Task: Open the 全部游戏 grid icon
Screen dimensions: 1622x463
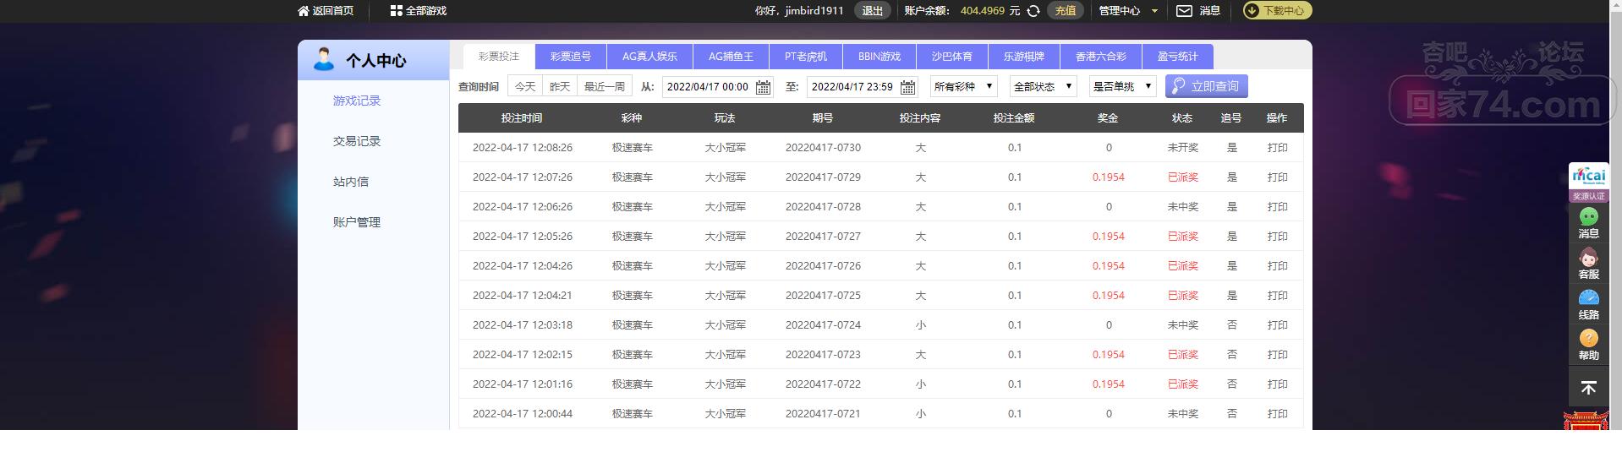Action: tap(396, 11)
